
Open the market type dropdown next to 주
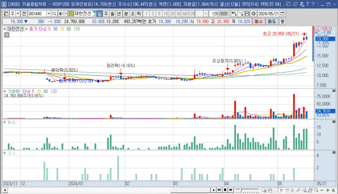(18, 14)
